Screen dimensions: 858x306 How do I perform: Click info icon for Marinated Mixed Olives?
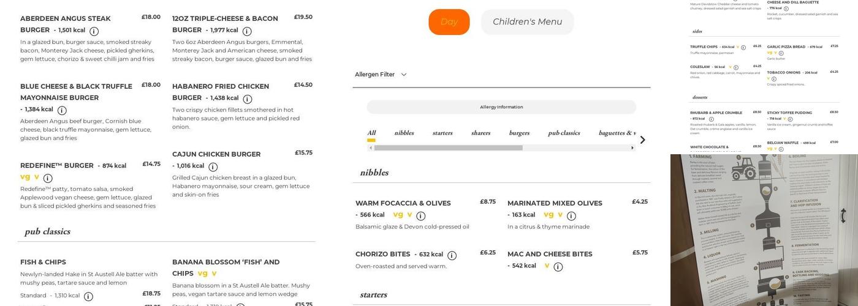[571, 216]
